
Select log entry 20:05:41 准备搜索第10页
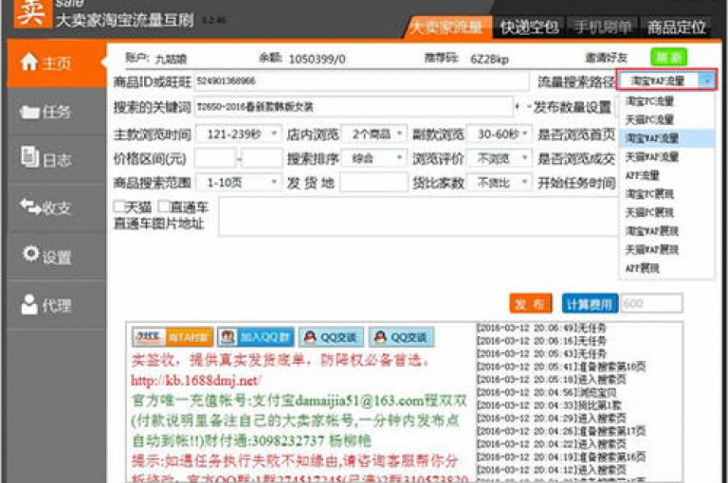coord(561,367)
